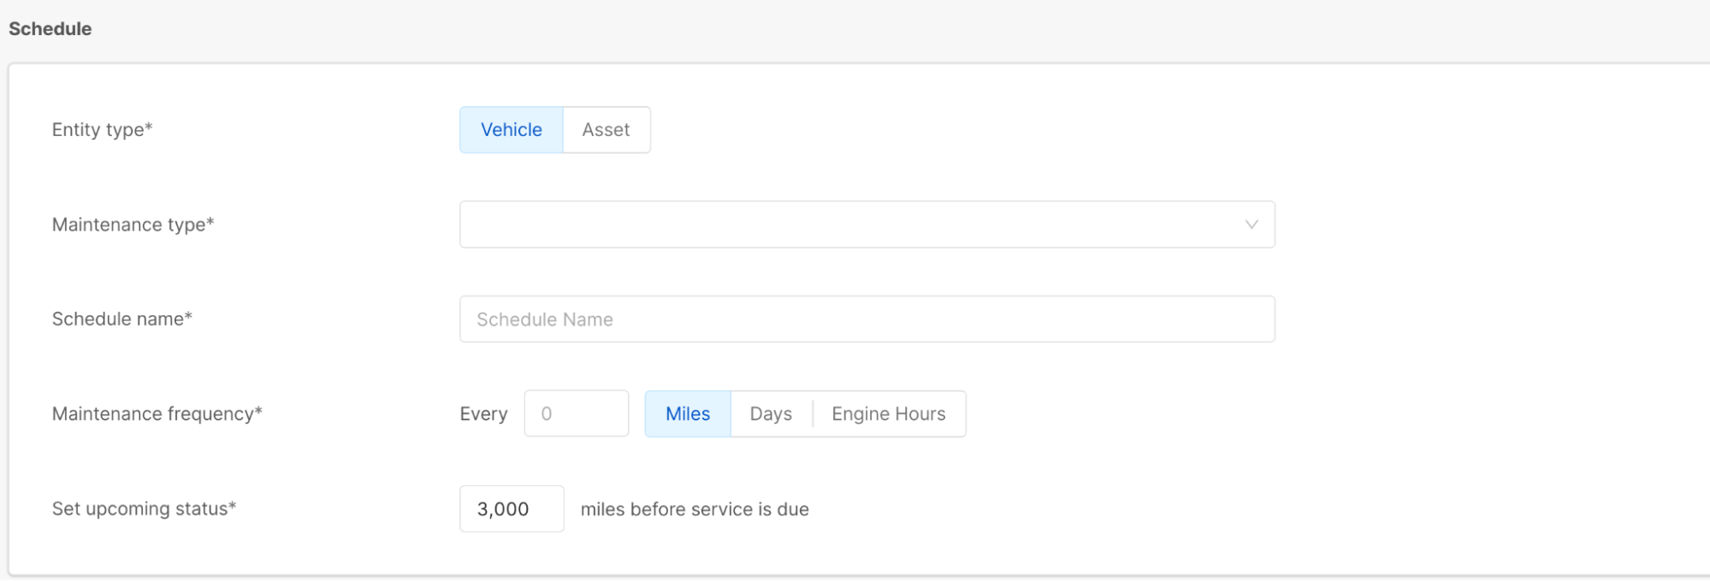
Task: Click the Maintenance type chevron arrow
Action: tap(1251, 225)
